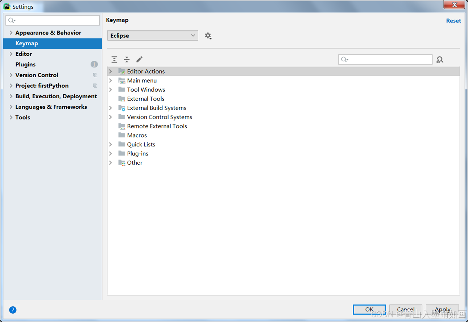Expand the Editor Actions tree node
This screenshot has height=322, width=468.
[x=111, y=71]
